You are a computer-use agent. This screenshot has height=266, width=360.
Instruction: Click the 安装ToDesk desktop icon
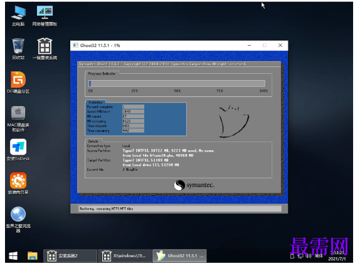[18, 150]
